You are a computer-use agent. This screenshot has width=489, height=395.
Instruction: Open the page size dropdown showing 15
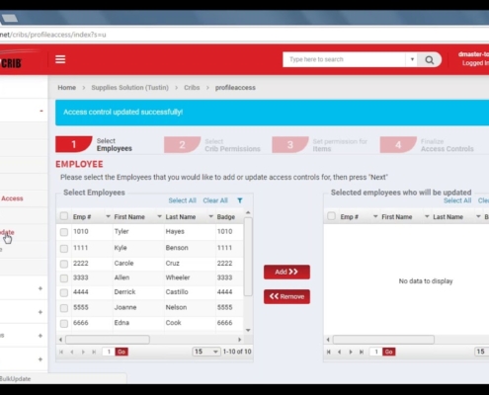(x=206, y=352)
